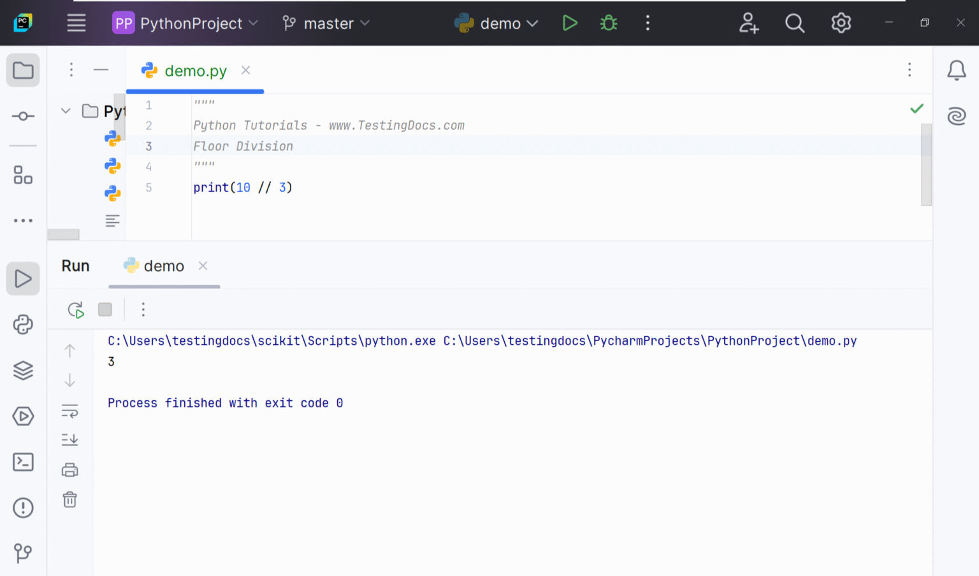Image resolution: width=979 pixels, height=576 pixels.
Task: Open the Terminal tool window
Action: (23, 462)
